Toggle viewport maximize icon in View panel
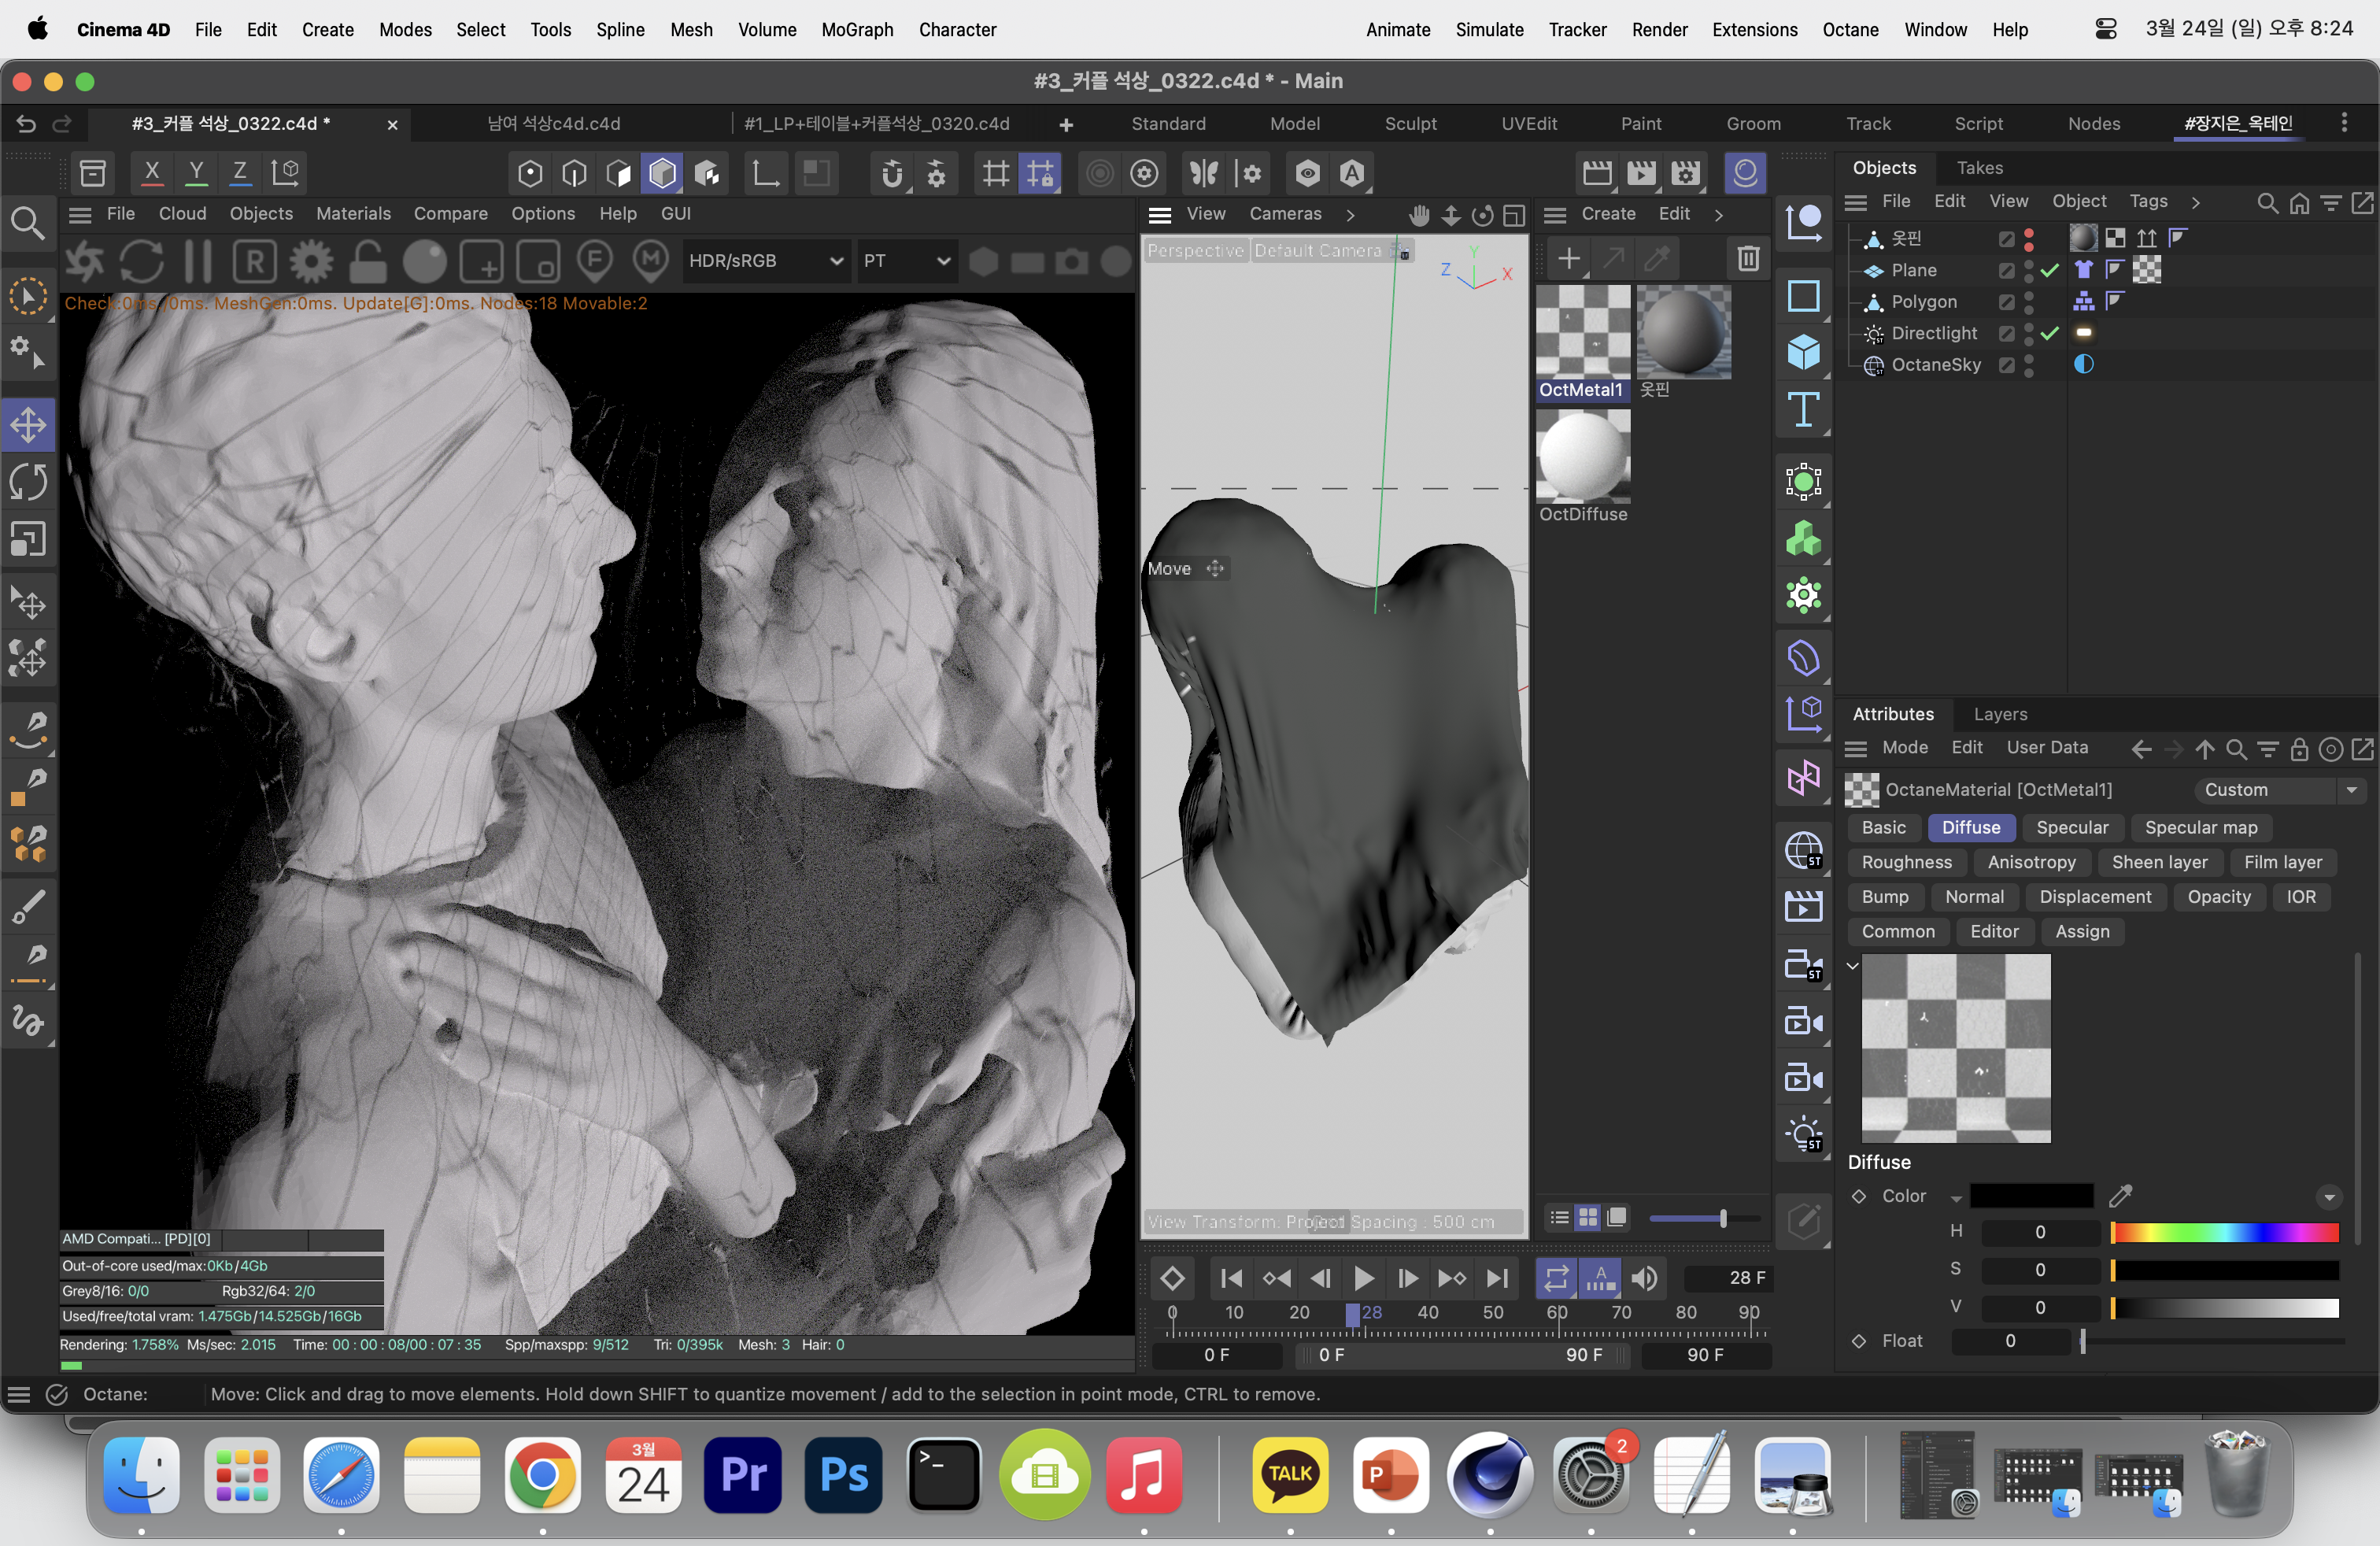Screen dimensions: 2380x1546 1514,214
